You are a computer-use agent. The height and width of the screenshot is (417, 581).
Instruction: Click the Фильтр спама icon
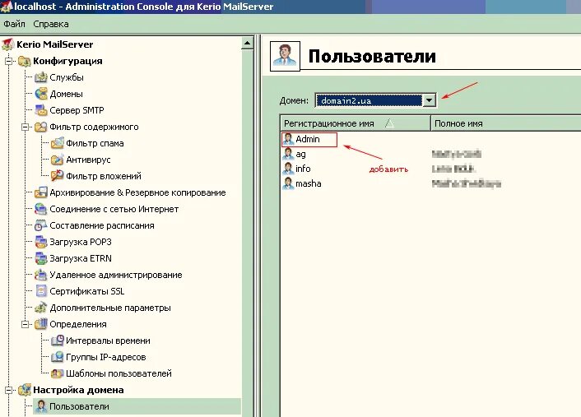click(57, 143)
